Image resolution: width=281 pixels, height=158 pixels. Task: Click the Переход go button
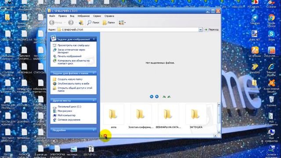pyautogui.click(x=212, y=29)
